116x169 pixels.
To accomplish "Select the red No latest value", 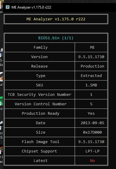I will [92, 160].
